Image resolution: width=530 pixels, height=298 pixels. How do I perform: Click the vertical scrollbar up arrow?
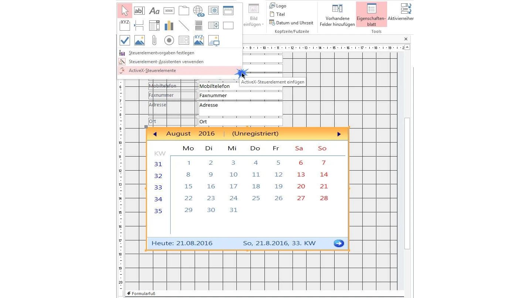407,47
